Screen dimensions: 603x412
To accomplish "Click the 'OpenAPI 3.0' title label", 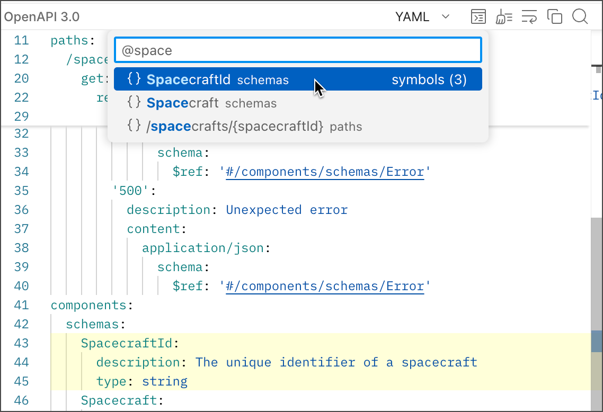I will [x=41, y=17].
